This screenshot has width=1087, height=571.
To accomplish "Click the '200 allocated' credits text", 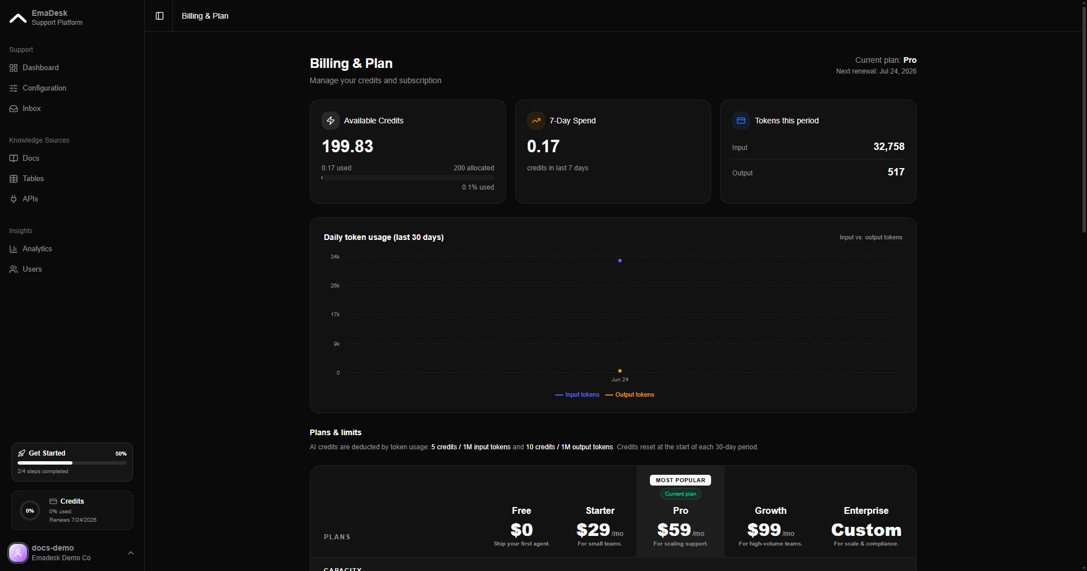I will point(474,168).
